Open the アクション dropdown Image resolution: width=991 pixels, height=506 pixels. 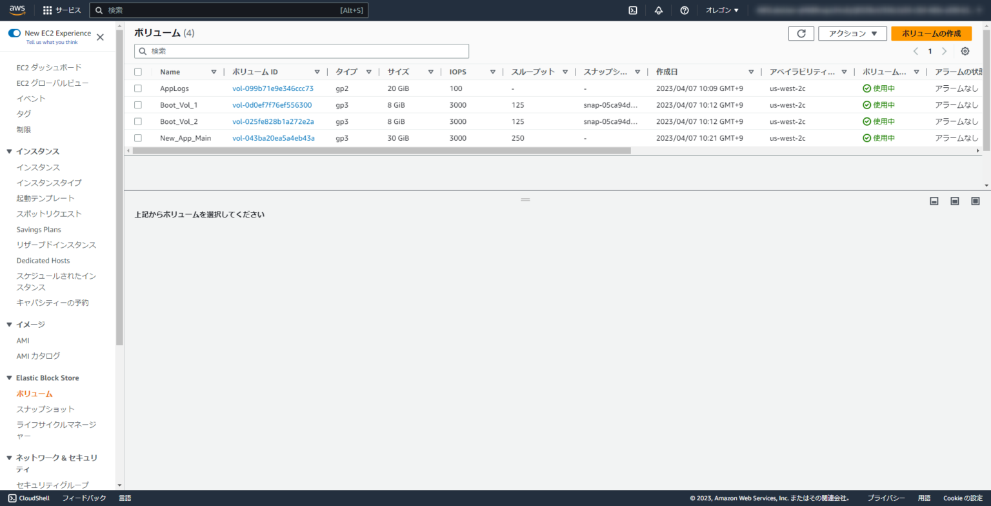[x=852, y=33]
